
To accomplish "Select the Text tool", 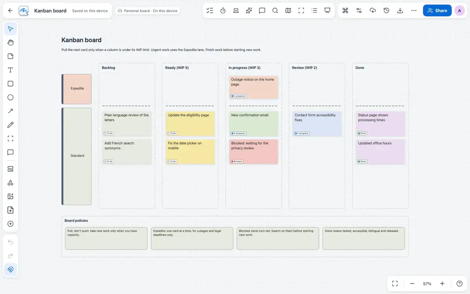I will point(11,70).
